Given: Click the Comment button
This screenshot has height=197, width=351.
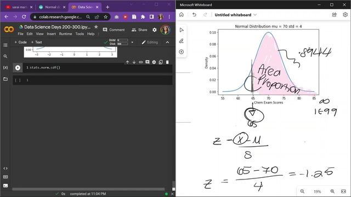Looking at the screenshot, I should (x=114, y=30).
